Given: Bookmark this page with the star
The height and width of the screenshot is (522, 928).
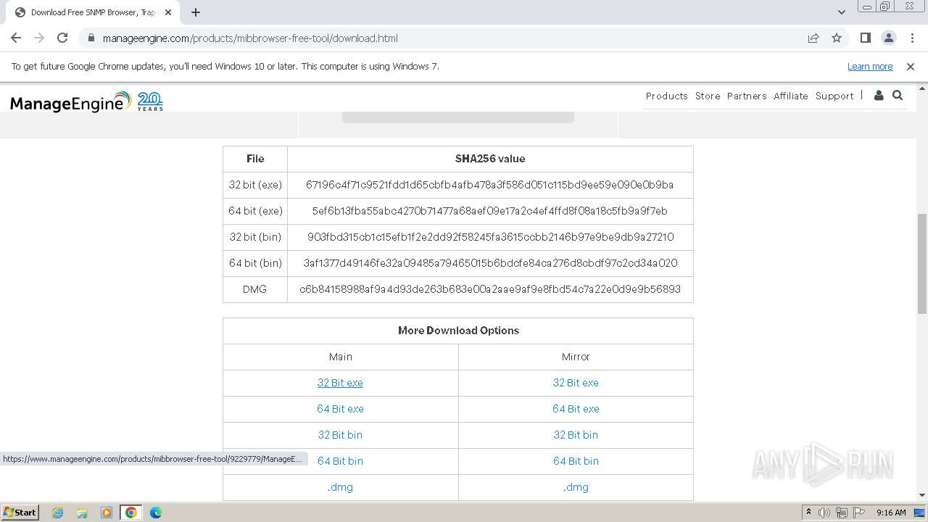Looking at the screenshot, I should (x=837, y=38).
